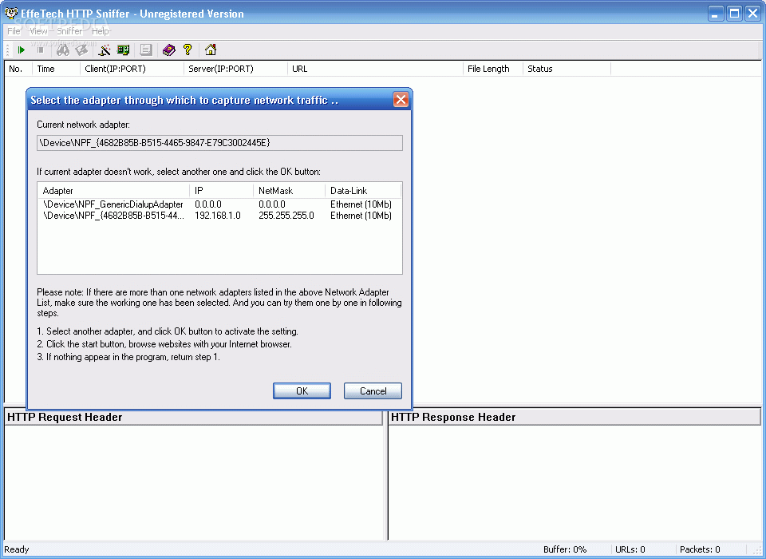Click the 255.255.255.0 netmask cell

pyautogui.click(x=286, y=216)
